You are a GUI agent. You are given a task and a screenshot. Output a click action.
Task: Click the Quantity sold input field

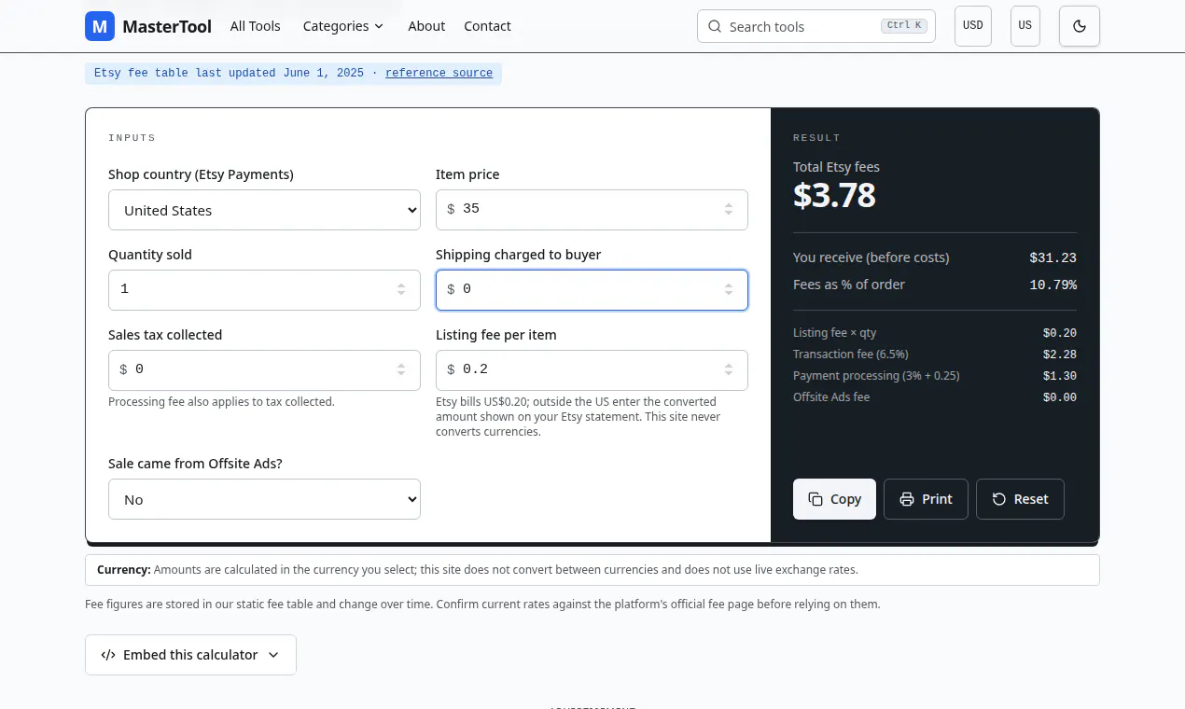[264, 289]
